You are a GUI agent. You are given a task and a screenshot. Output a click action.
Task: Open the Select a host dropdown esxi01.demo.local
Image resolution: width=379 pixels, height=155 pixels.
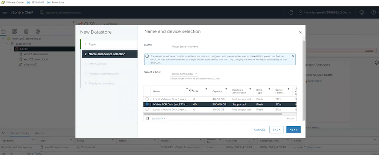[x=184, y=74]
